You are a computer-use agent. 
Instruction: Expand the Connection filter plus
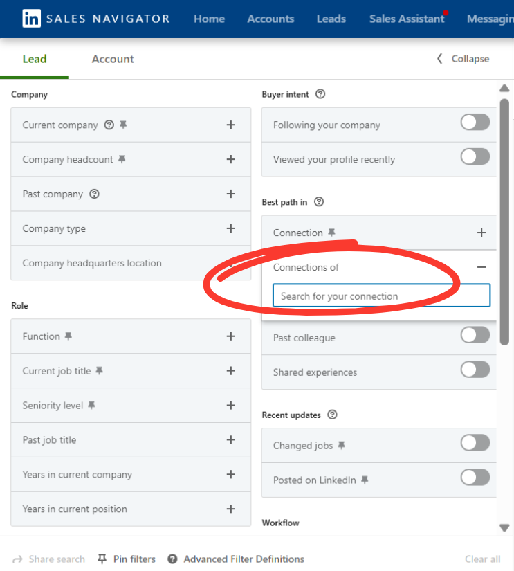[481, 233]
